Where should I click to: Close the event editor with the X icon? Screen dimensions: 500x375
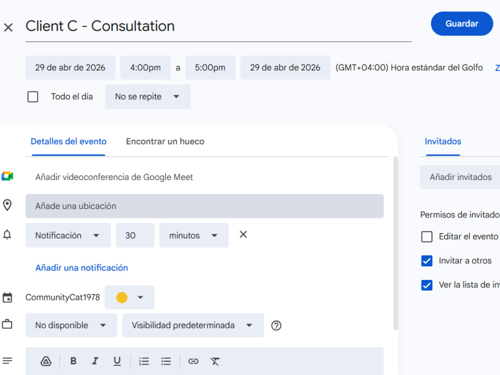tap(8, 27)
